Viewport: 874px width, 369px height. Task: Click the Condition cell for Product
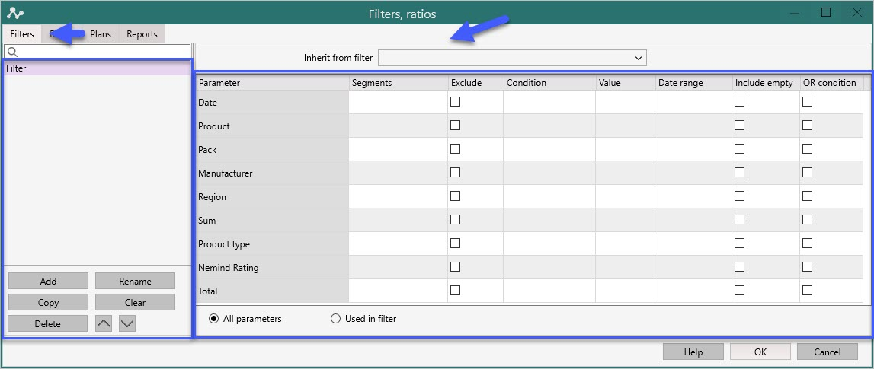[549, 126]
